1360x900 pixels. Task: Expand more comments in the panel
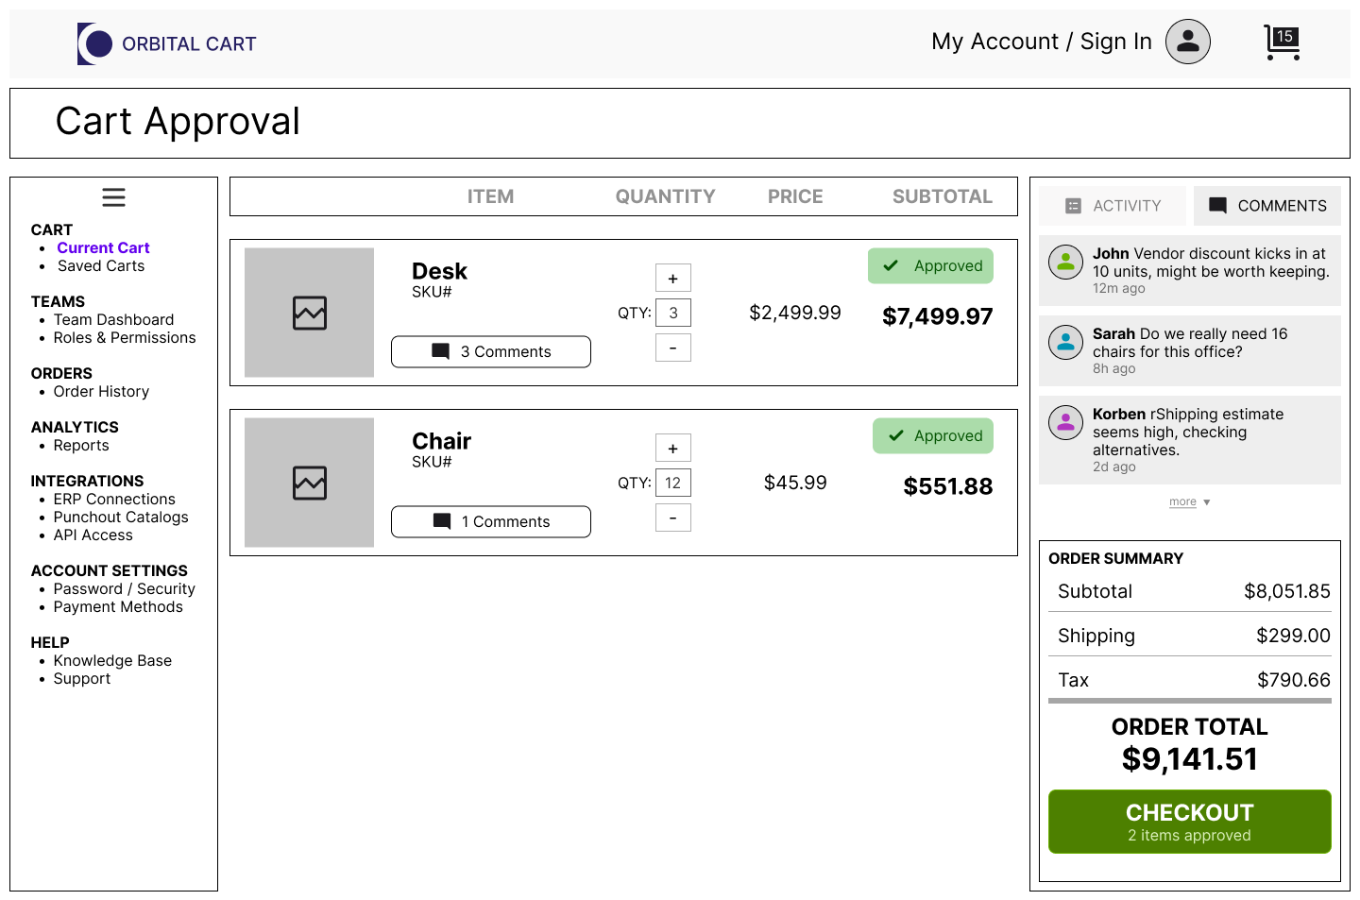(x=1189, y=502)
